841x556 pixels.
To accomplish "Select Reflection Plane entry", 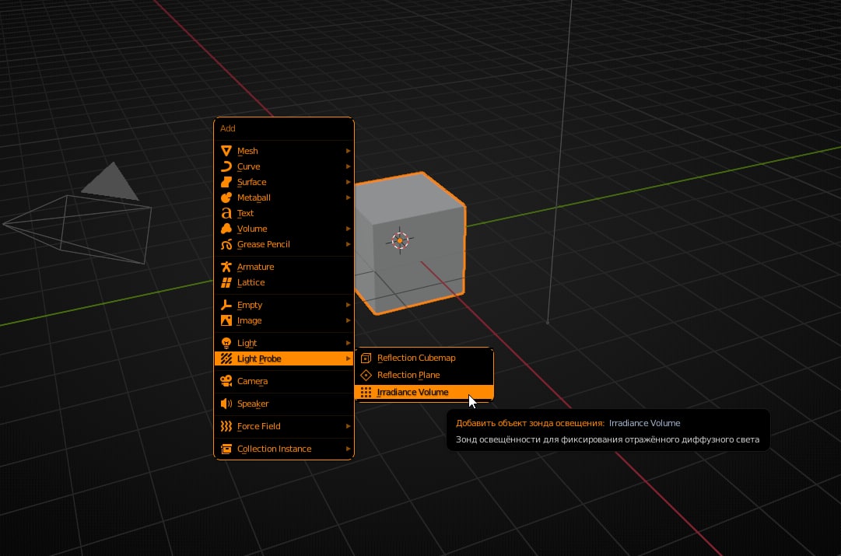I will 424,376.
